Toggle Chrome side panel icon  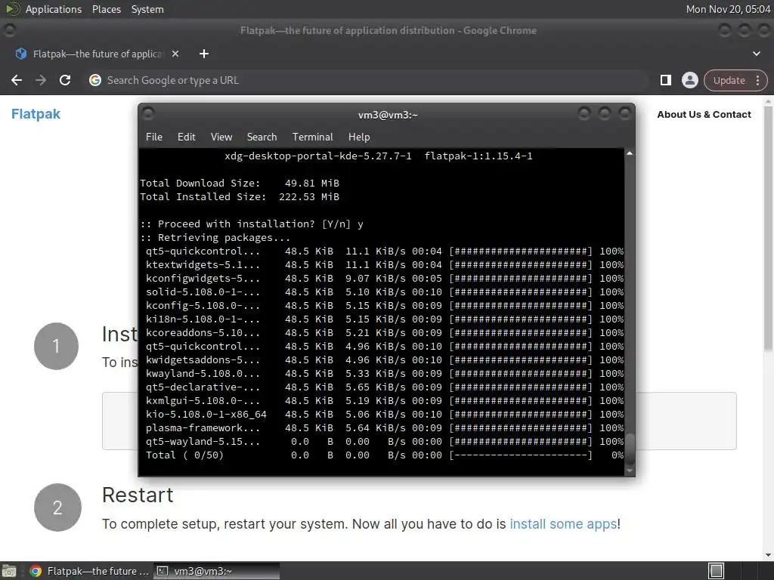[x=665, y=80]
